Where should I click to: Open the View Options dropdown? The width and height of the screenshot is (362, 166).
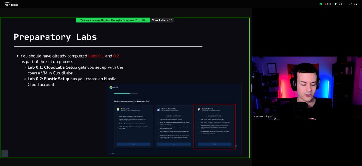pyautogui.click(x=162, y=20)
